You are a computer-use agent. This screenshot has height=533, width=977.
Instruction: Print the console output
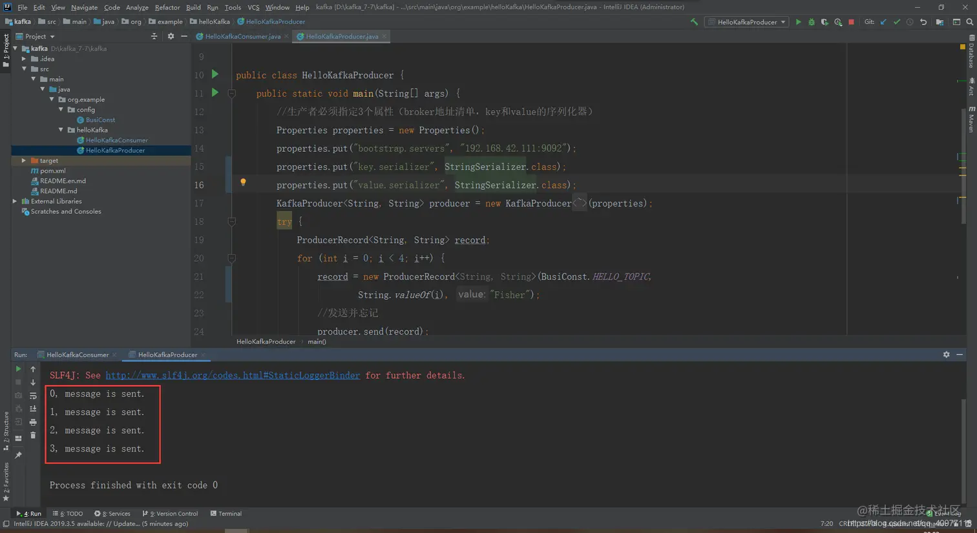tap(33, 422)
